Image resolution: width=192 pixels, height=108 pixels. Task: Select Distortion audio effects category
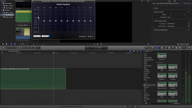(146, 87)
